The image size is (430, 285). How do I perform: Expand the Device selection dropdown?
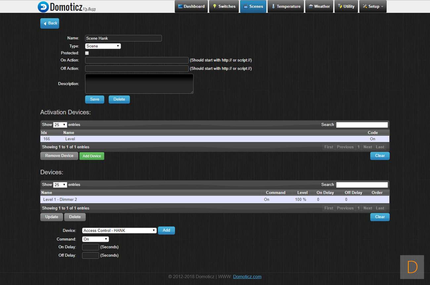119,230
